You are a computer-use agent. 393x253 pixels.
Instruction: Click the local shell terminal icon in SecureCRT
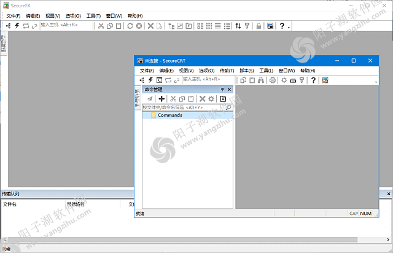(159, 80)
